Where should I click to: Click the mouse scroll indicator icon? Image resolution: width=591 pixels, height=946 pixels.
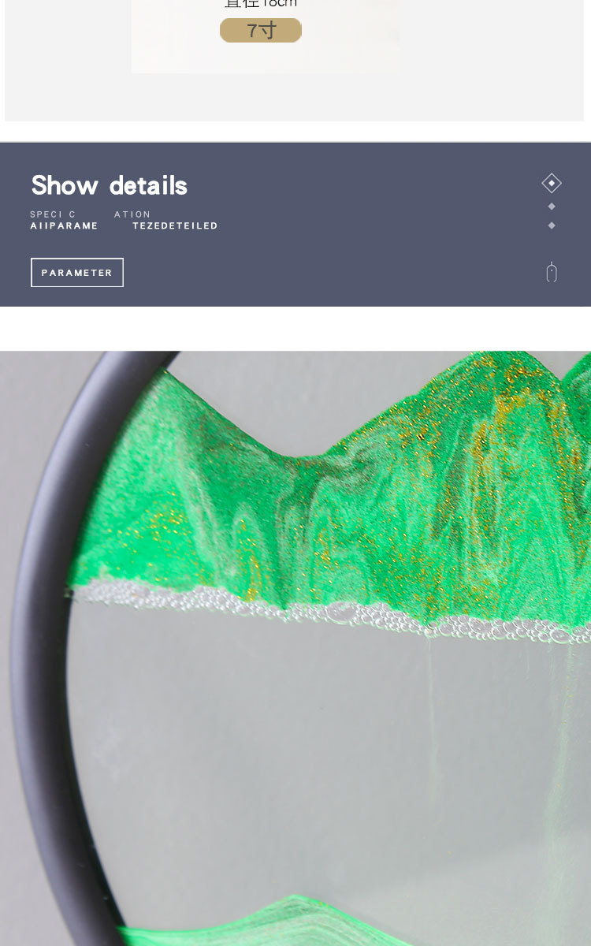point(552,272)
